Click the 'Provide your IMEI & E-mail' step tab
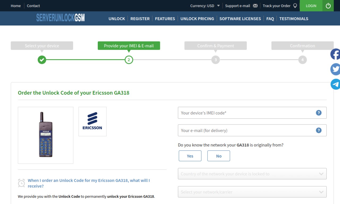The image size is (340, 204). [129, 46]
